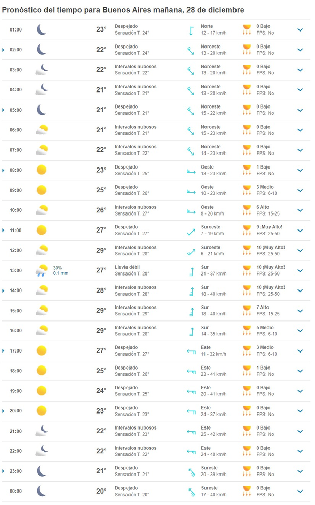The height and width of the screenshot is (505, 315).
Task: Click the UV sun icon at 16:00
Action: tap(247, 331)
